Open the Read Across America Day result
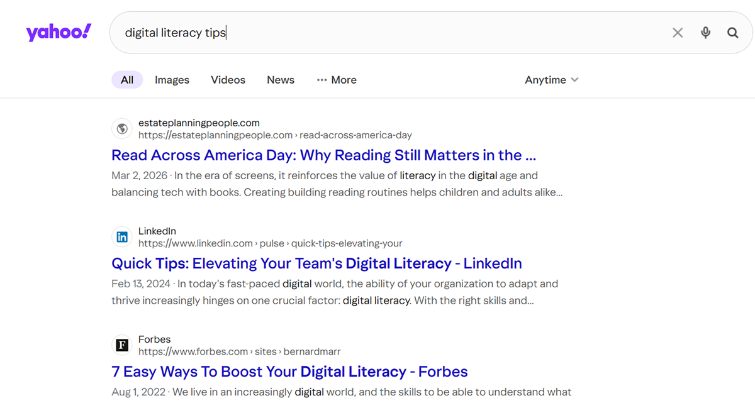 click(x=324, y=155)
